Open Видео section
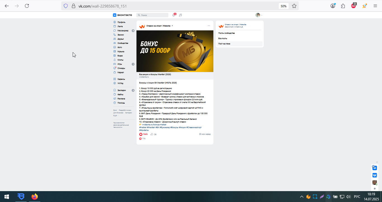Screen dimensions: 382x202 (120, 56)
